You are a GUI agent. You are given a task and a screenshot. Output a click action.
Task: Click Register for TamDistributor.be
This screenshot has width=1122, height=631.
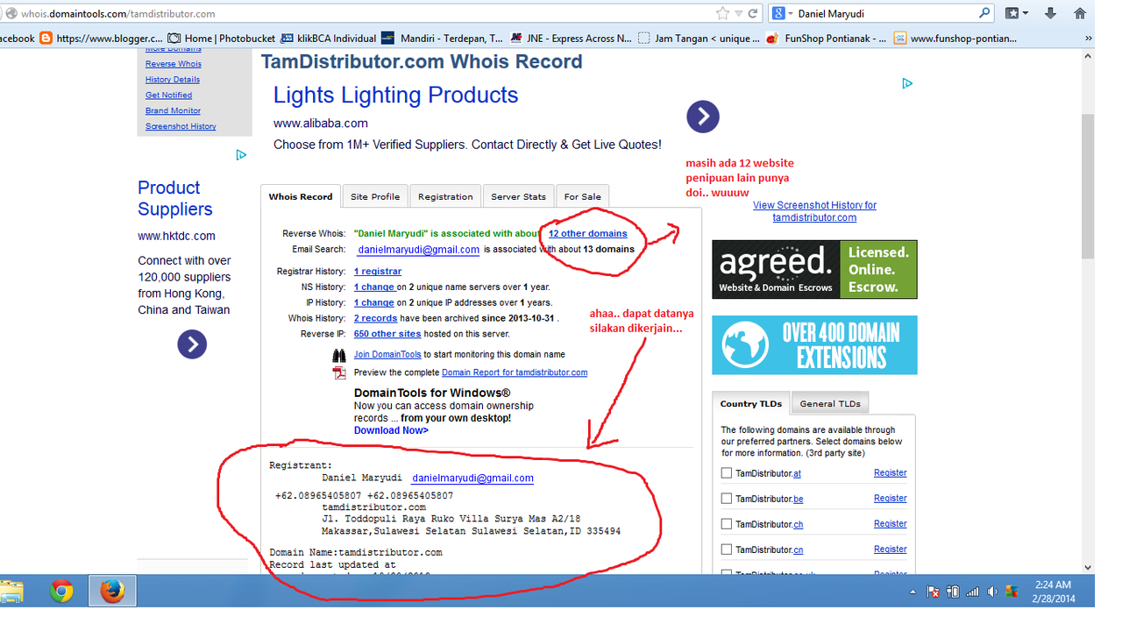890,499
